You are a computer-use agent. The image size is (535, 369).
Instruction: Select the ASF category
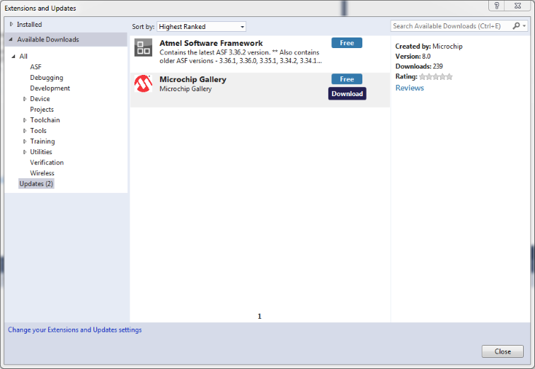pyautogui.click(x=35, y=67)
